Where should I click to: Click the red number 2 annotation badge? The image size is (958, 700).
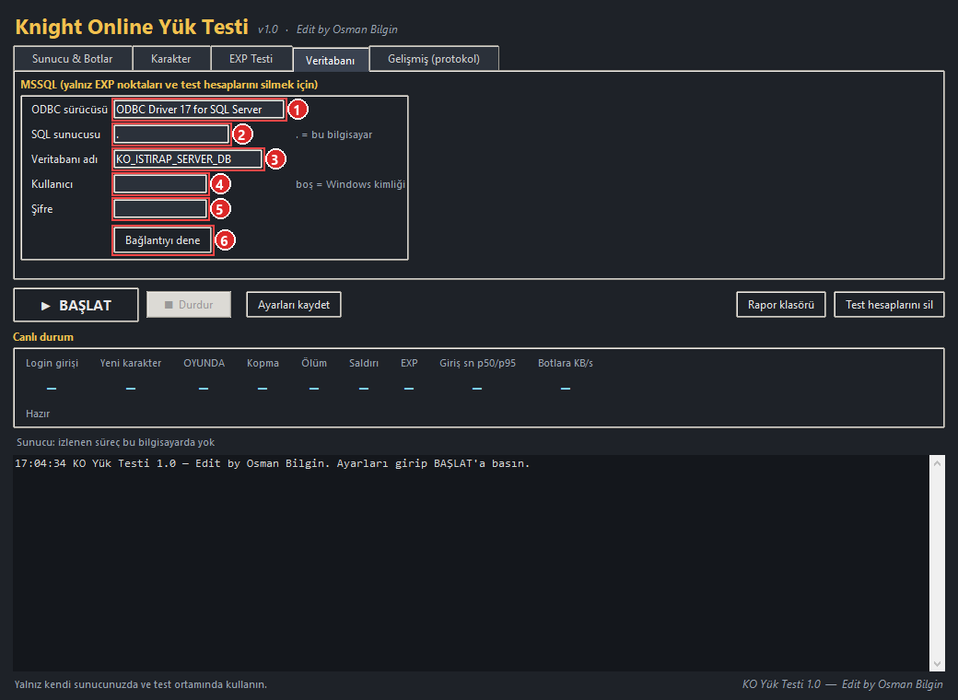click(242, 134)
